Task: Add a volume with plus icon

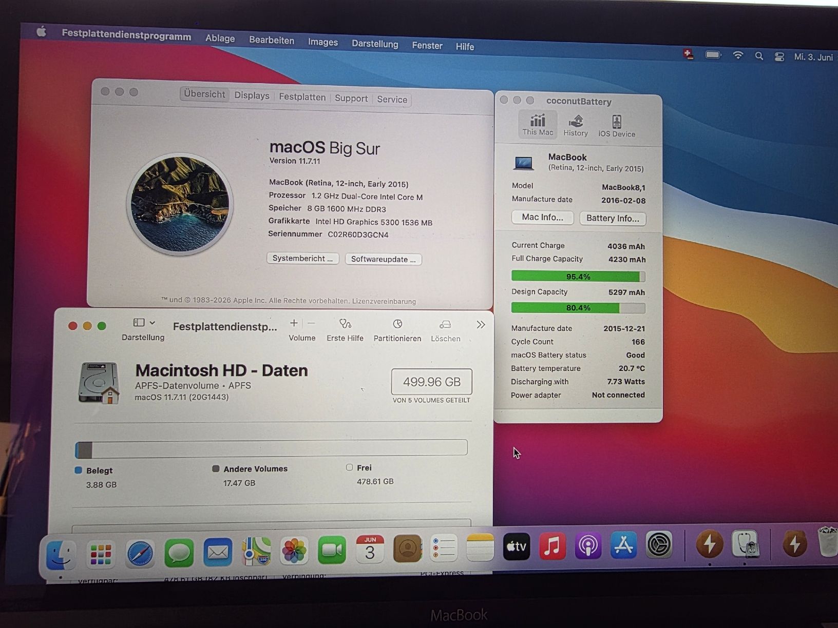Action: click(x=294, y=323)
